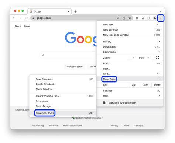Image resolution: width=175 pixels, height=143 pixels.
Task: Decrease zoom with the minus button
Action: tap(133, 58)
